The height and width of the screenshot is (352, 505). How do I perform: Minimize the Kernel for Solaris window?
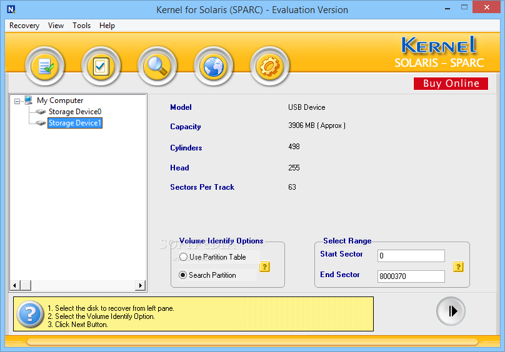447,8
